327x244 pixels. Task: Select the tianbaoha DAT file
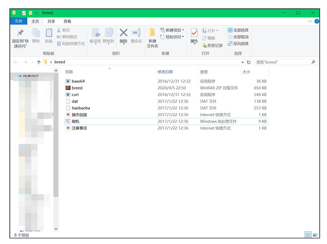tap(166, 108)
